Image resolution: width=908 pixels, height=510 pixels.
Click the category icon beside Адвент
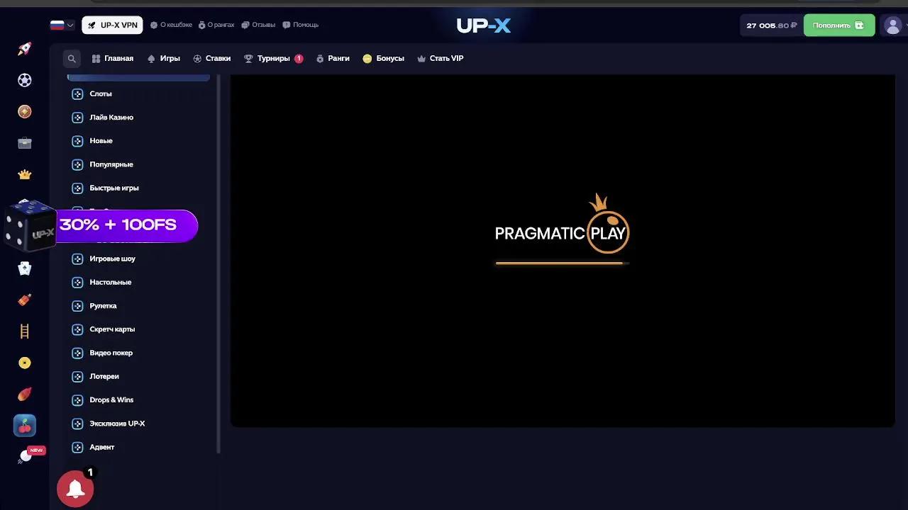click(77, 447)
